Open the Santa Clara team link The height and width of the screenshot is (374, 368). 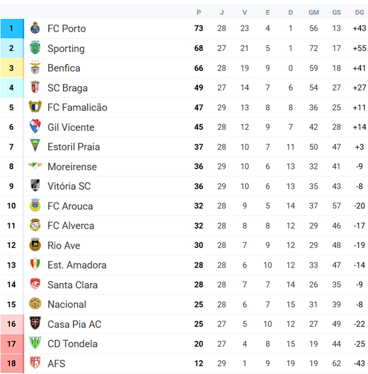point(72,285)
